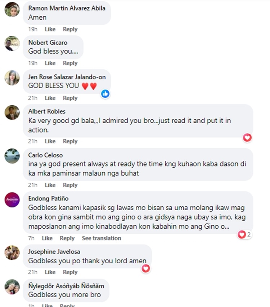Open Ñylegdör Asóñyâb Ñösñãm's name link
The height and width of the screenshot is (307, 270).
click(66, 286)
